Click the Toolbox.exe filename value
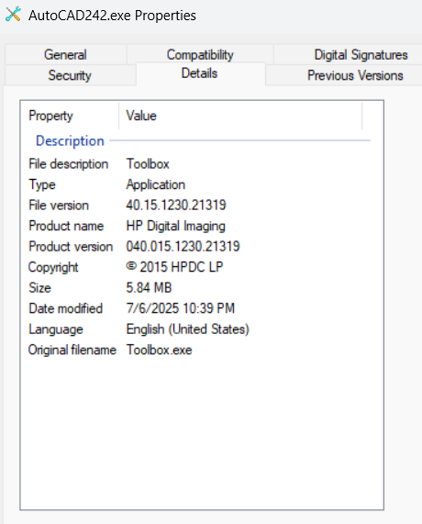This screenshot has height=524, width=422. pos(159,350)
